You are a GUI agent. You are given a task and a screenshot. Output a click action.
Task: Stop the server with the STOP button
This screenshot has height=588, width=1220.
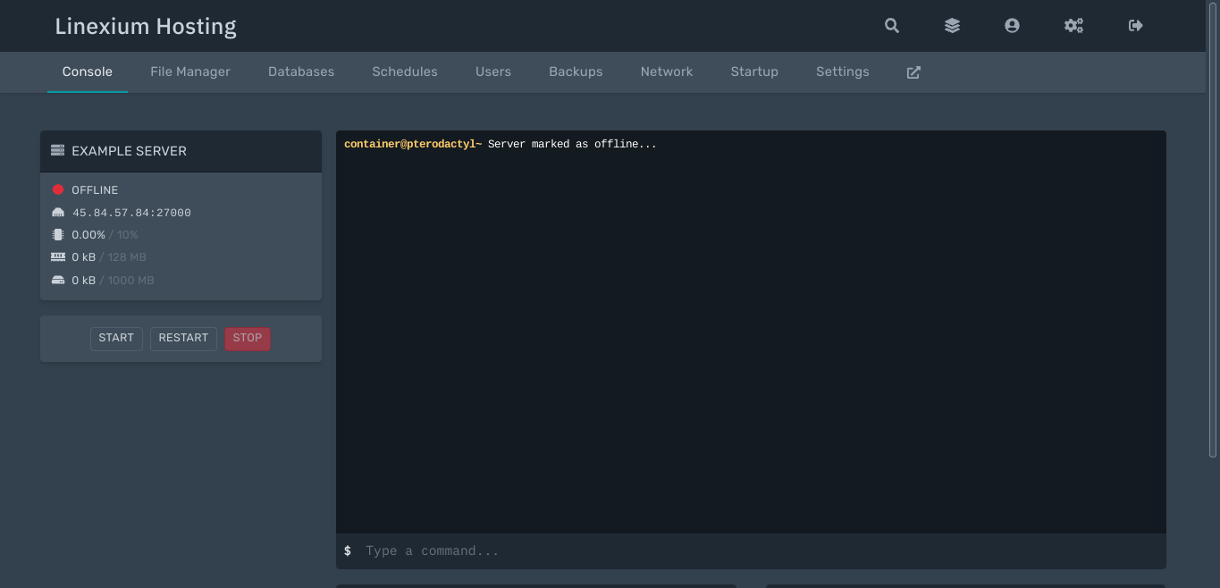point(248,339)
